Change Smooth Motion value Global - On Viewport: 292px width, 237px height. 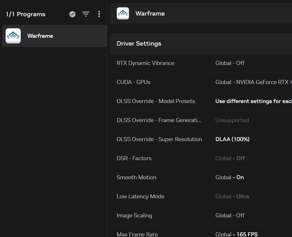point(229,177)
